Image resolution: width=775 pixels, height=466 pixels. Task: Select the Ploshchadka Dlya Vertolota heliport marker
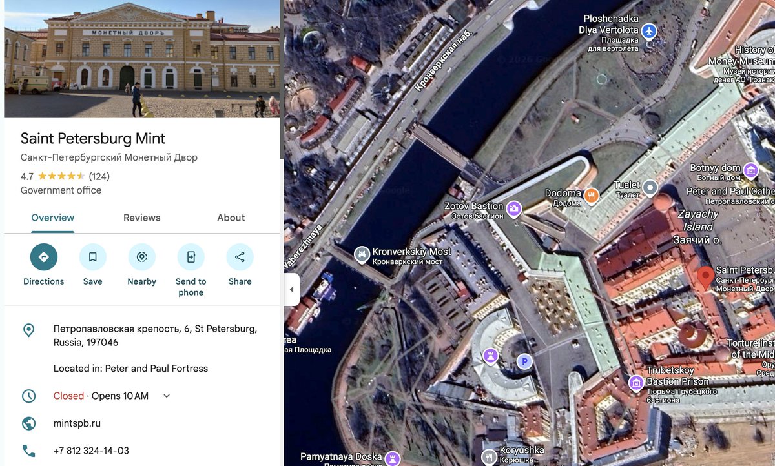point(649,30)
